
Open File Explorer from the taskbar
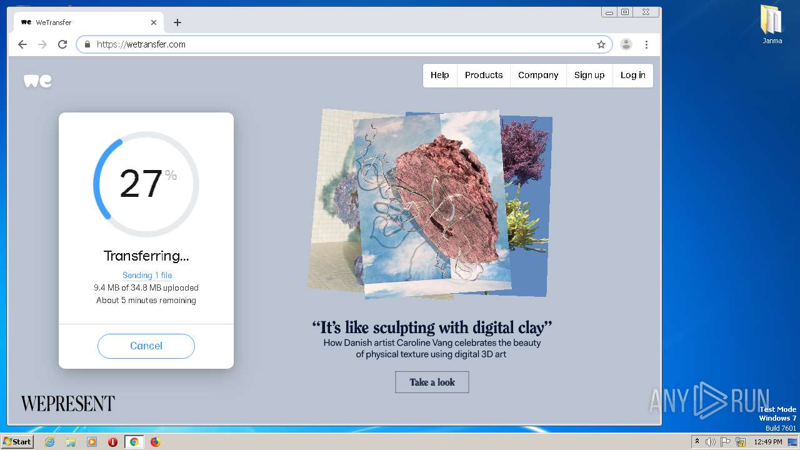tap(71, 442)
